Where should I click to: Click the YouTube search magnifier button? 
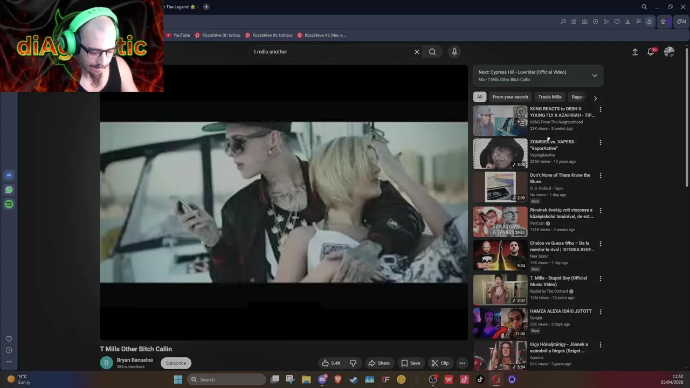click(x=432, y=52)
